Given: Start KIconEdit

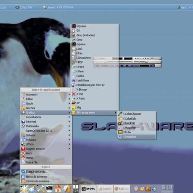Looking at the screenshot, I should (x=137, y=123).
